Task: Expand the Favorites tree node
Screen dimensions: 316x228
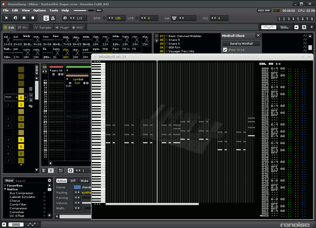Action: [5, 185]
